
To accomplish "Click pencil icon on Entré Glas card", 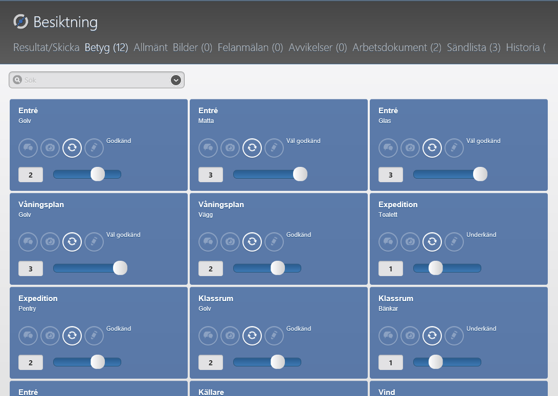I will [455, 148].
